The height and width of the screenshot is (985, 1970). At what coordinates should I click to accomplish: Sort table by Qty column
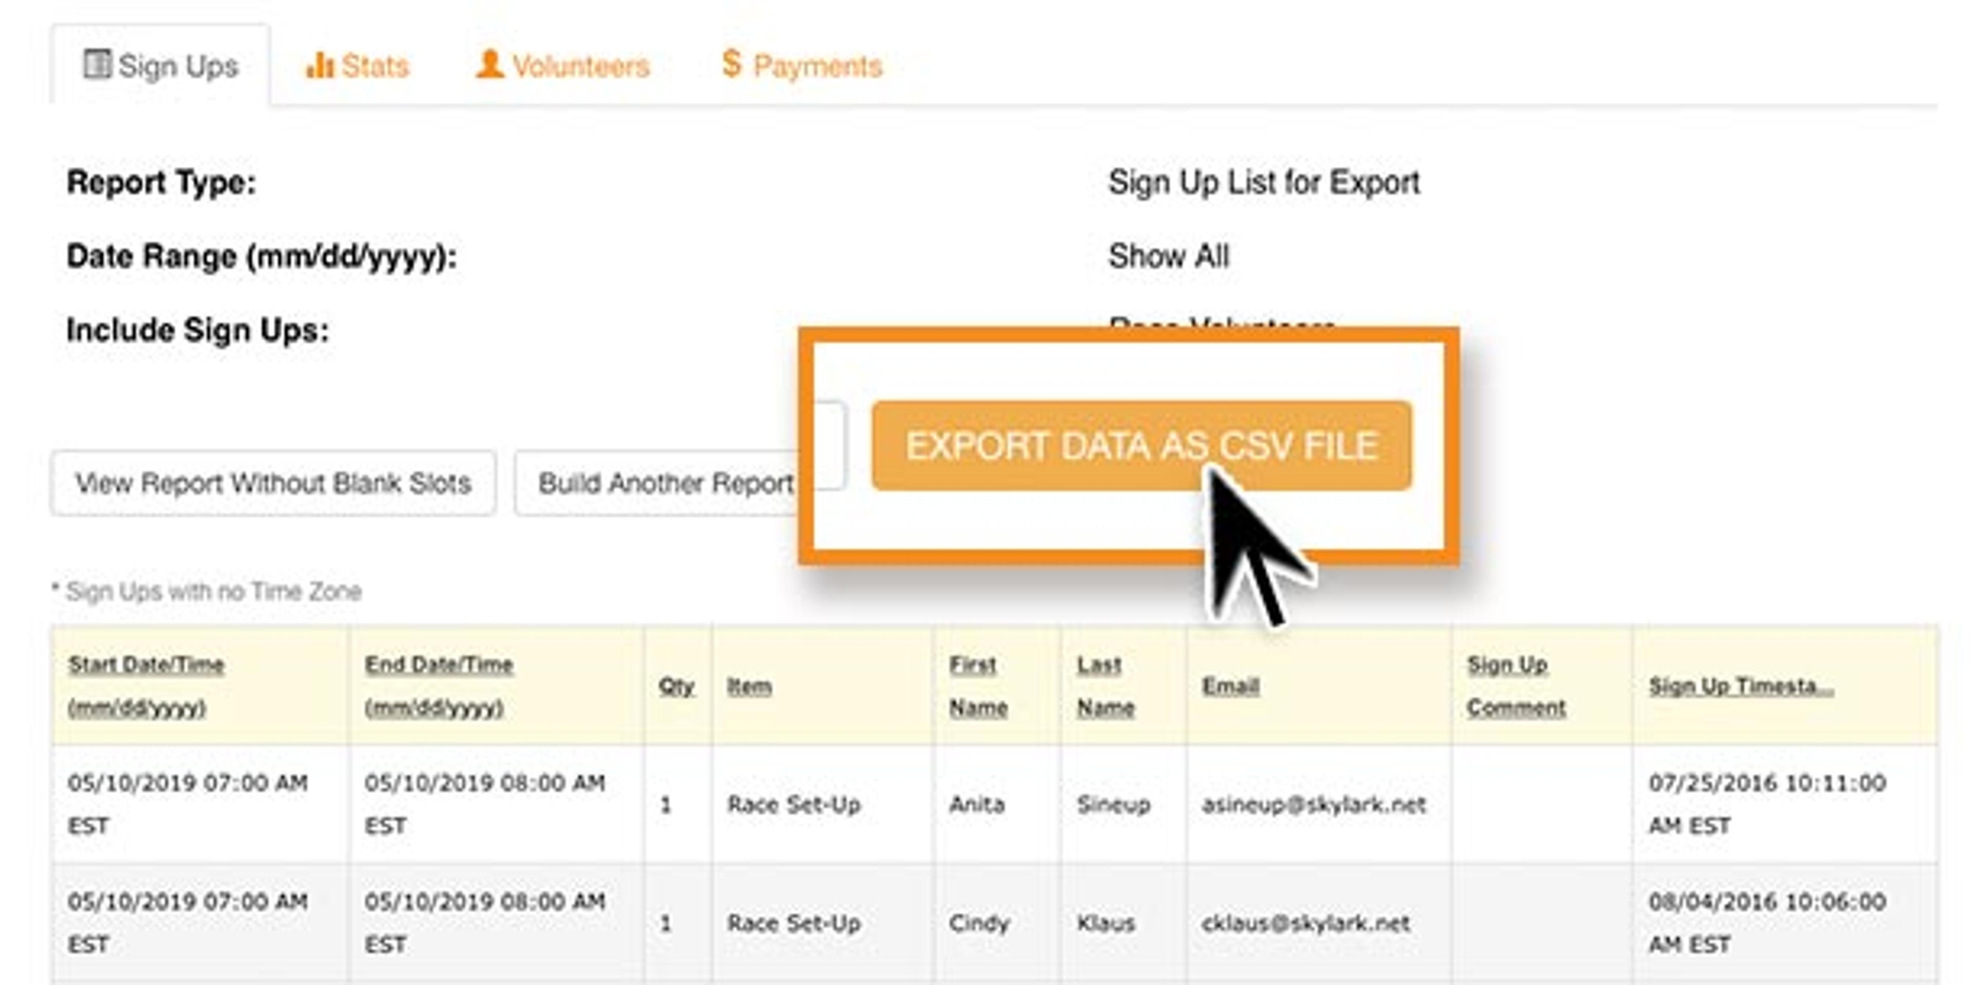coord(676,686)
